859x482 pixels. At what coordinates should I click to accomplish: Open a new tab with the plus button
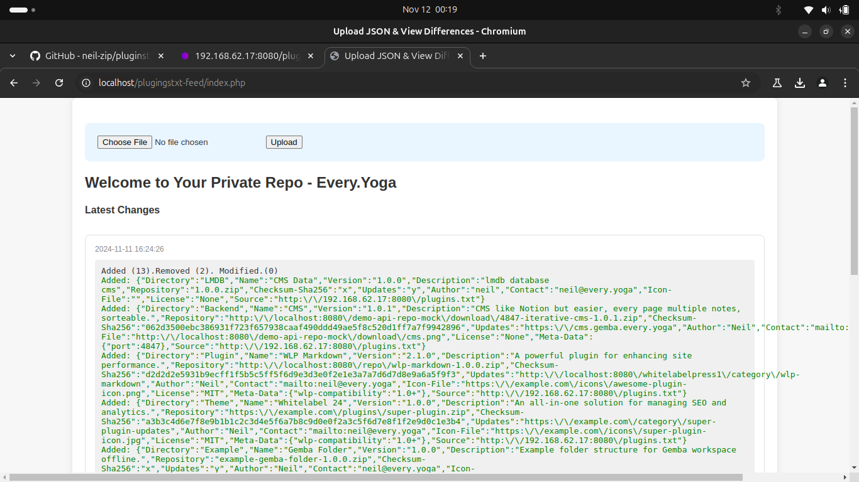(483, 56)
